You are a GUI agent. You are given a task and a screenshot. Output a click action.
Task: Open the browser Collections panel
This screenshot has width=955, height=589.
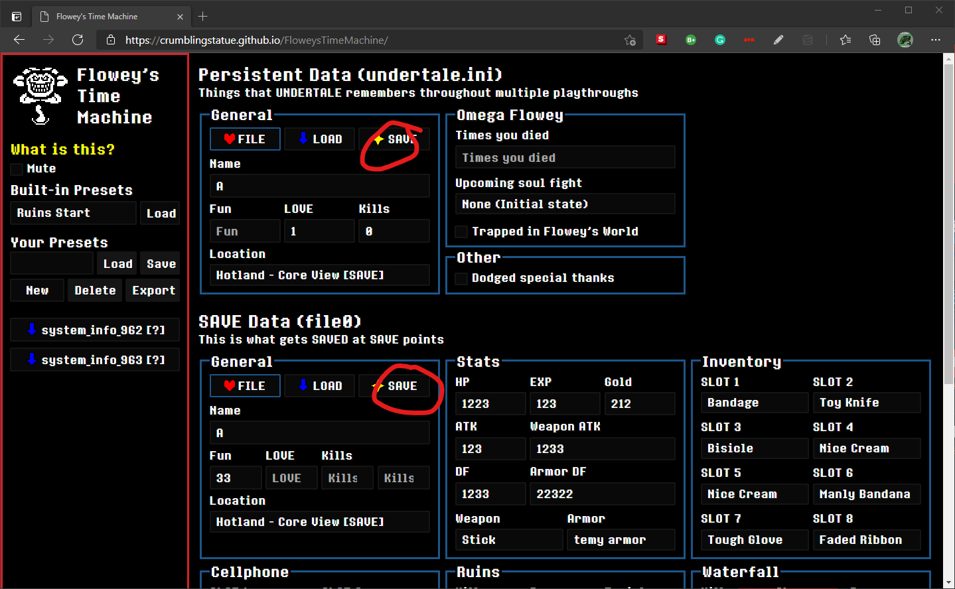[x=875, y=40]
